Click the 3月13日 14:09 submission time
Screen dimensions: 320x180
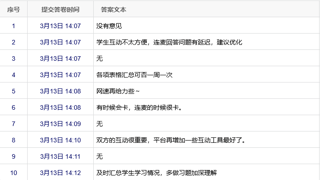[60, 124]
